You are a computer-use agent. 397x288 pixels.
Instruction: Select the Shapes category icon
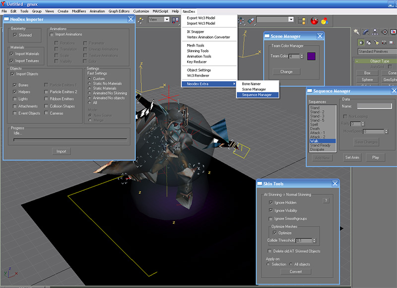(x=369, y=43)
